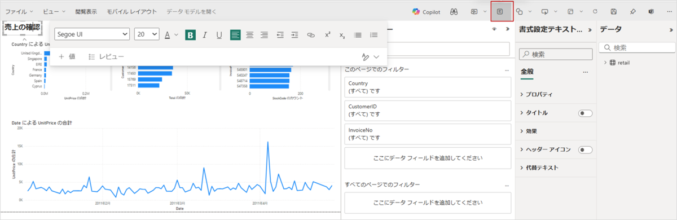
Task: Toggle the タイトル switch
Action: 586,113
